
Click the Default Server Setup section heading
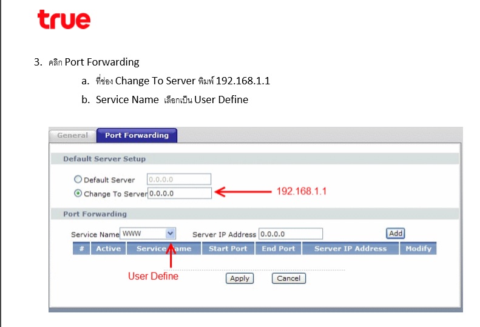pos(104,159)
